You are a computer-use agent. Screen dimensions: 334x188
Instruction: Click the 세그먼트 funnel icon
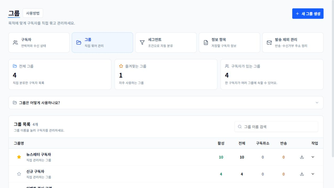[142, 43]
